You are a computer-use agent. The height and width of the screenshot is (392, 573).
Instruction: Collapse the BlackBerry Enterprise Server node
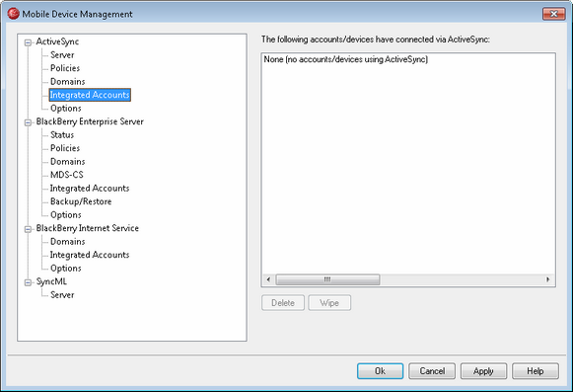coord(28,122)
